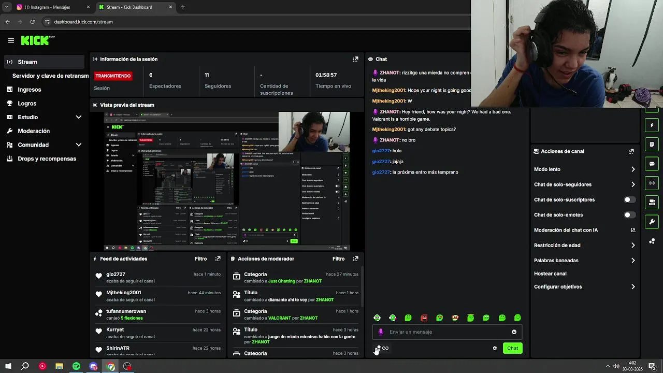Pick the last green emote in the row

tap(517, 318)
